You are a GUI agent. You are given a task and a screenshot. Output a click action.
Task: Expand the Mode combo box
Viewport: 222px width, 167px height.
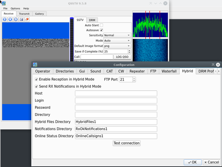pyautogui.click(x=117, y=41)
